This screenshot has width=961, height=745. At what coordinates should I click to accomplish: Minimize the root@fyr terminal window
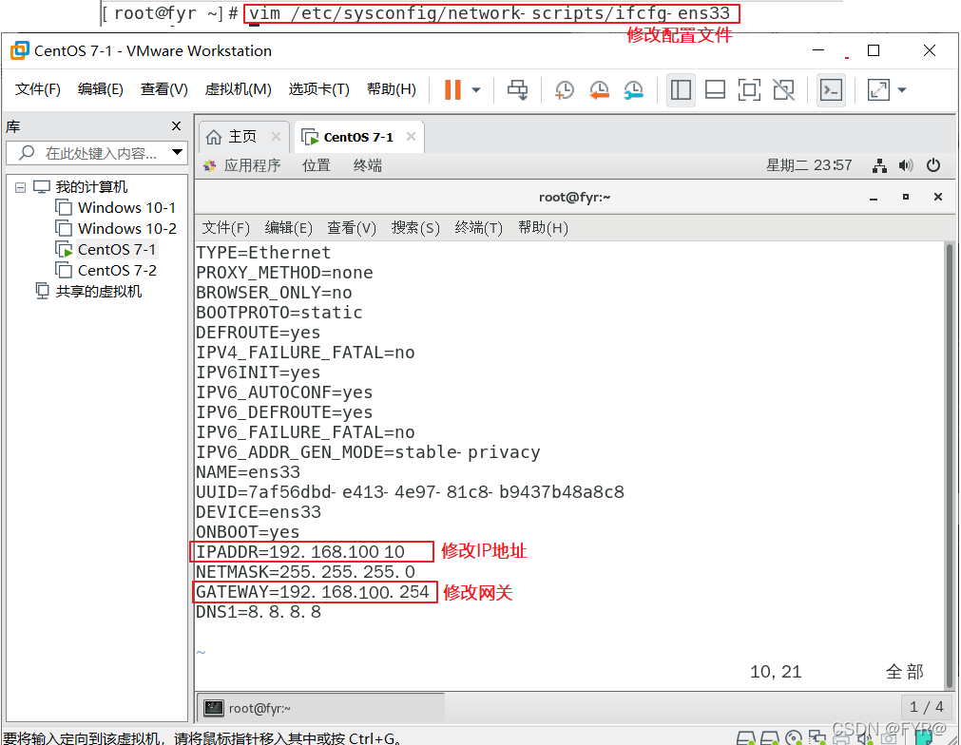(874, 198)
